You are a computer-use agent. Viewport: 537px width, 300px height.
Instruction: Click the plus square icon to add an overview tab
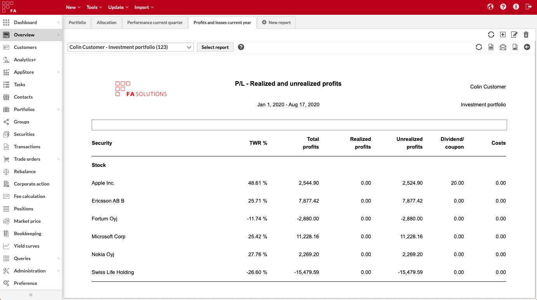tap(502, 35)
